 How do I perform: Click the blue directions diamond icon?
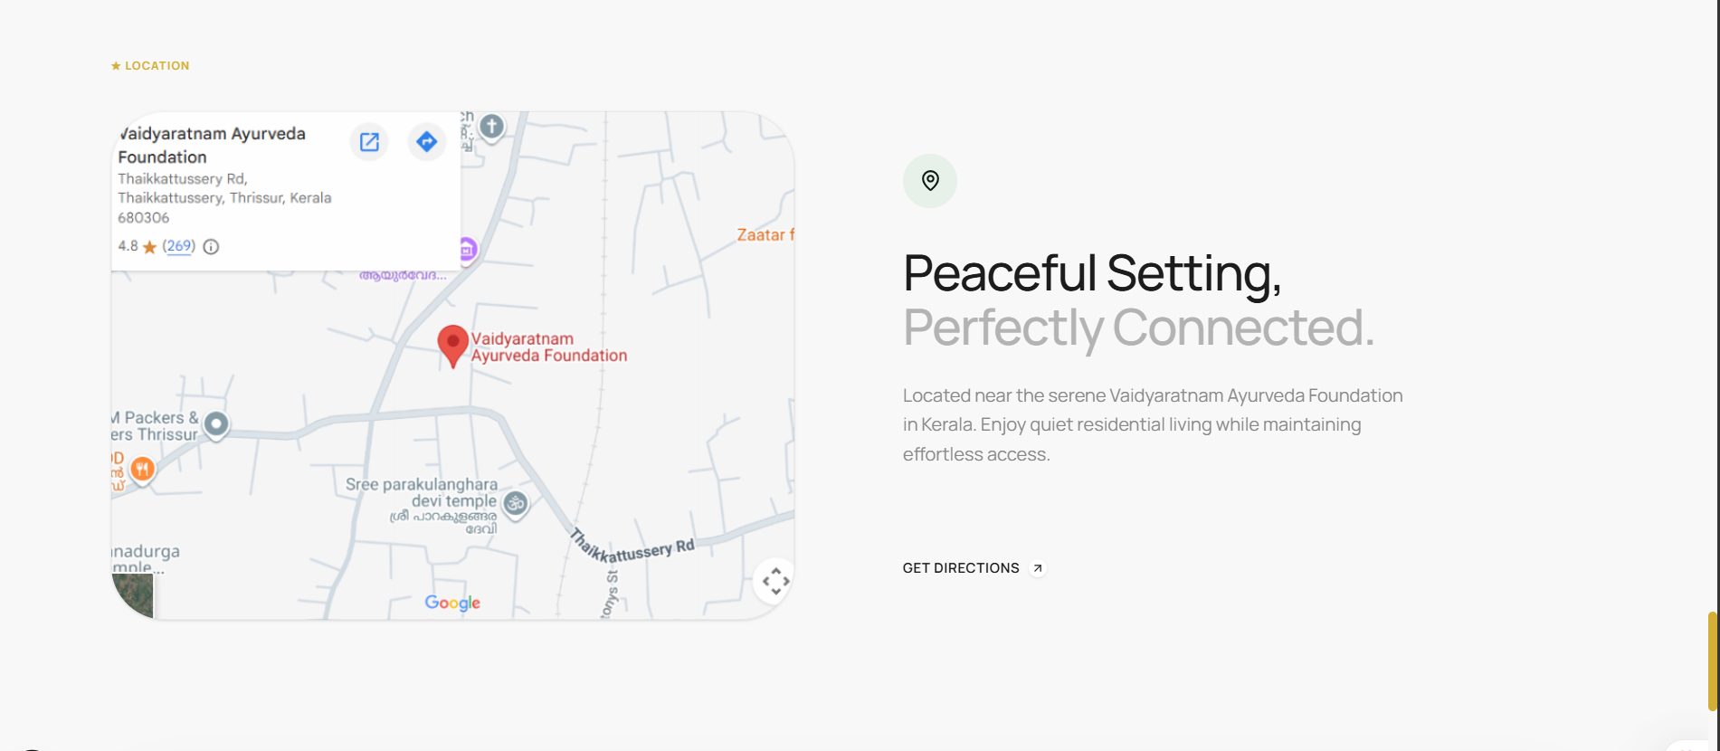pos(426,142)
